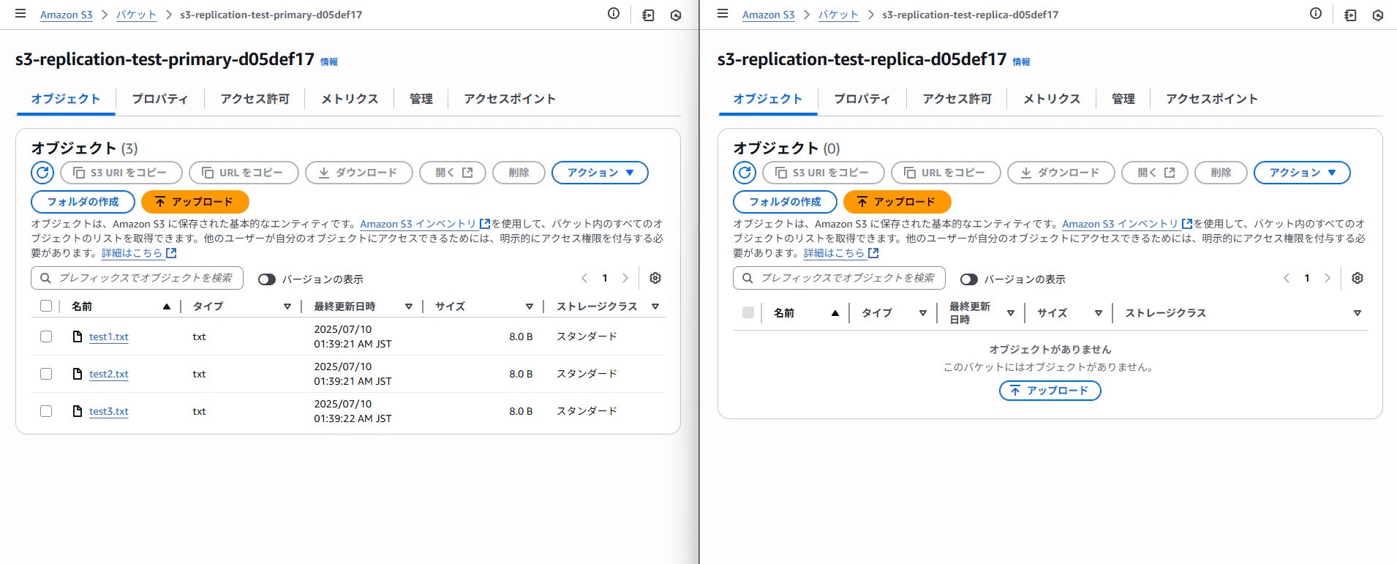Click the external link icon after Amazon S3 インベントリ in replica window
The image size is (1397, 564).
click(x=1187, y=224)
